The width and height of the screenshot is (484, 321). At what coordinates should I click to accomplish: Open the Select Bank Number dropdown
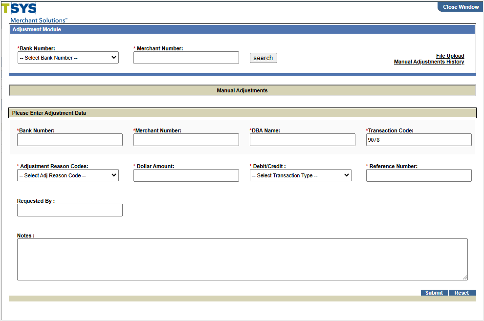[68, 58]
